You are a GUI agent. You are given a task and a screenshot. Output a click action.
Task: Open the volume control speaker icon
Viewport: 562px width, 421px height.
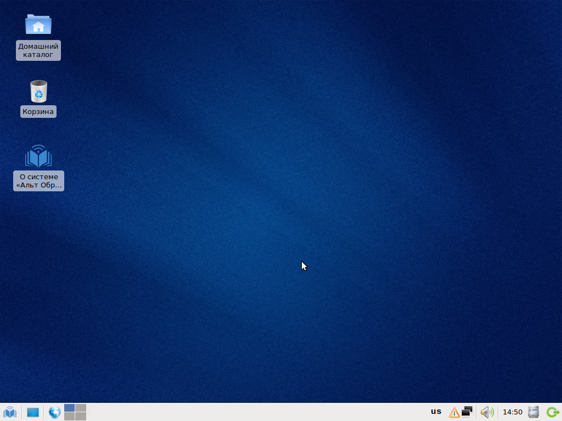(x=486, y=412)
